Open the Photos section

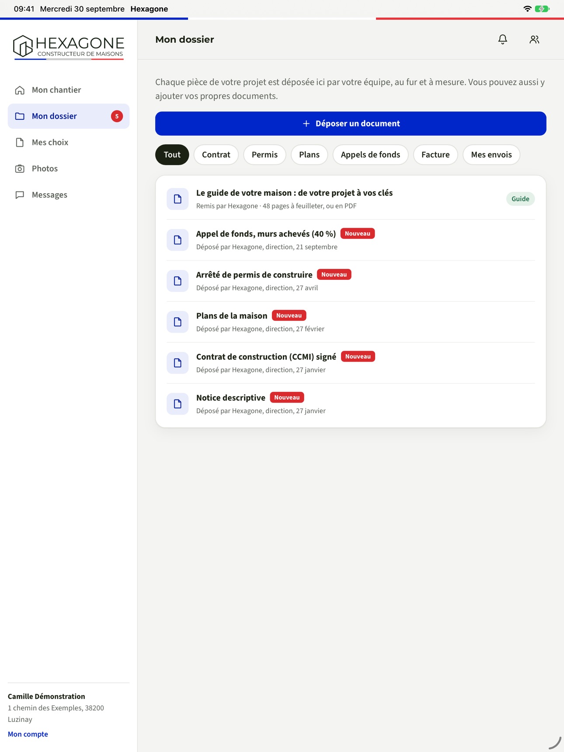pos(69,169)
